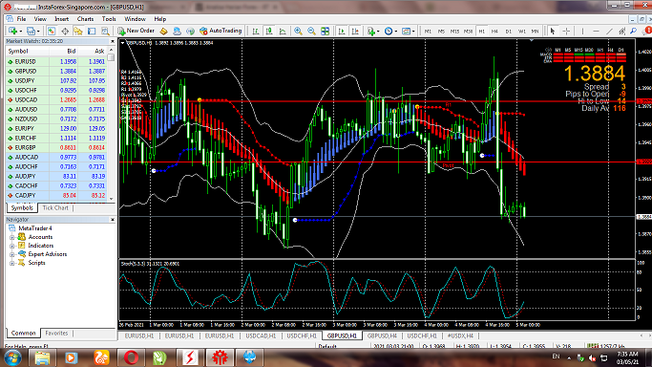
Task: Click the chart shift triangle marker
Action: (x=532, y=40)
